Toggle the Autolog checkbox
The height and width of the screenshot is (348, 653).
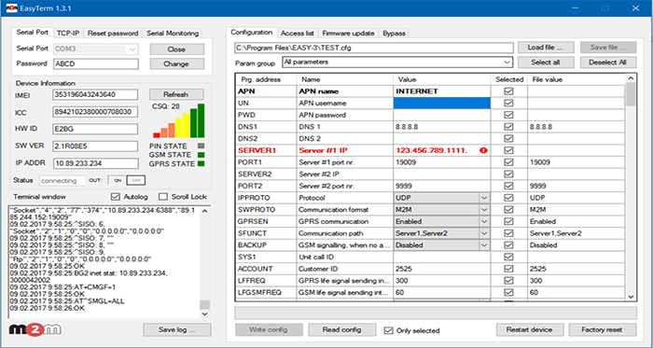click(x=116, y=197)
